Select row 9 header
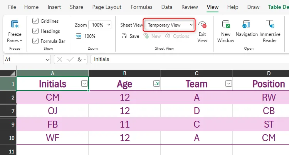The image size is (289, 155). pyautogui.click(x=8, y=125)
